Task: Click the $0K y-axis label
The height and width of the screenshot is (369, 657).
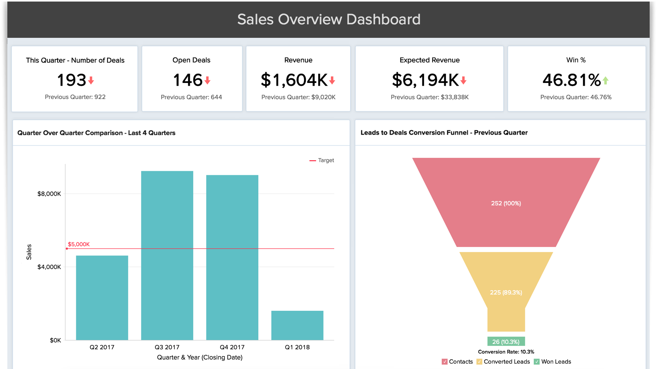Action: point(55,340)
